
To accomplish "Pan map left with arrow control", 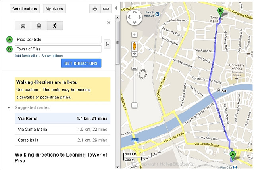I will click(129, 17).
